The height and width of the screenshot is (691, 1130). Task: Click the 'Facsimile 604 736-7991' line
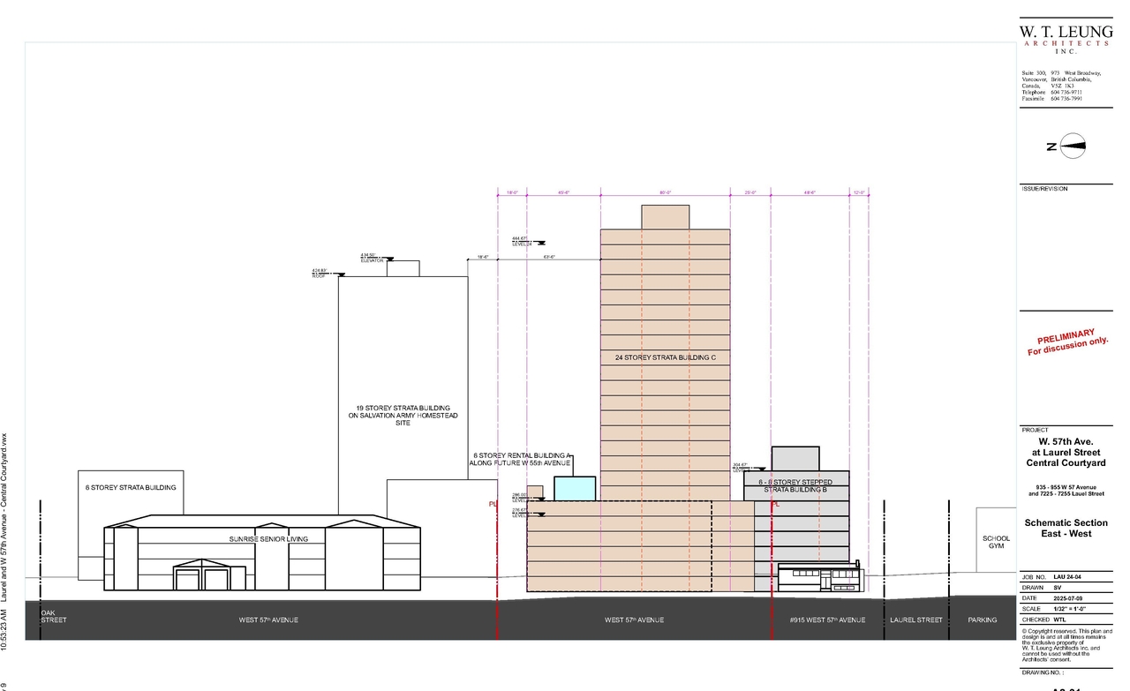point(1052,98)
